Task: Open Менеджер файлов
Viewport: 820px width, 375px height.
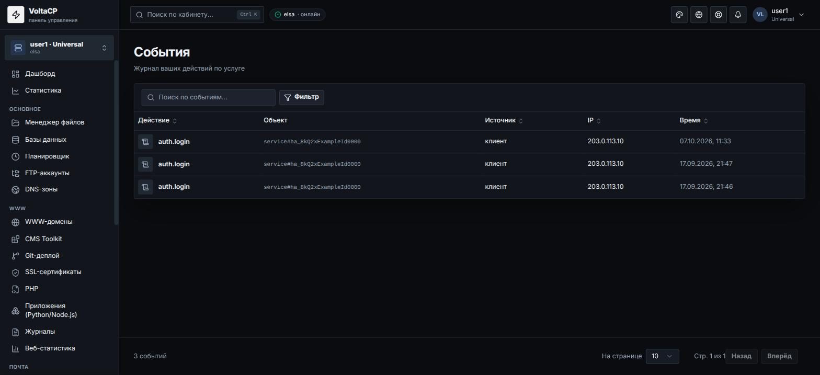Action: pyautogui.click(x=59, y=122)
